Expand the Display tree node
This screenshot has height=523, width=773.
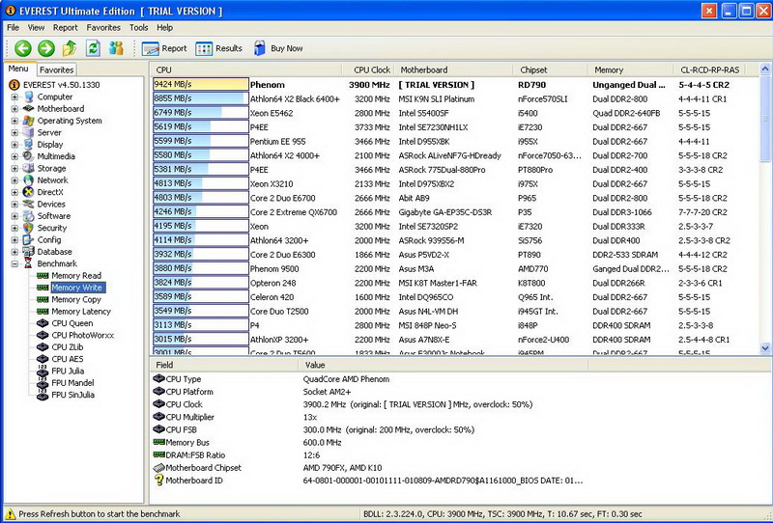coord(14,145)
